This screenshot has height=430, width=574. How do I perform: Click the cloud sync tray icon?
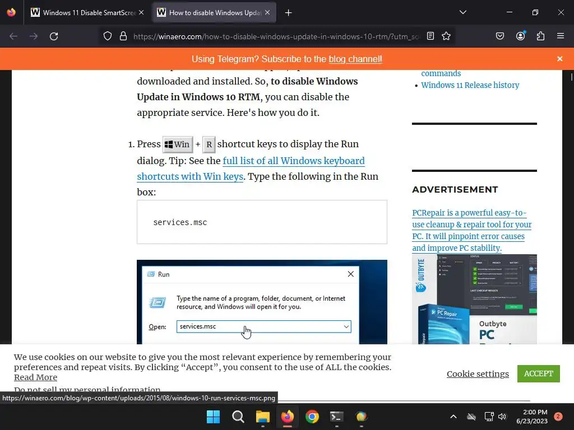[x=471, y=417]
